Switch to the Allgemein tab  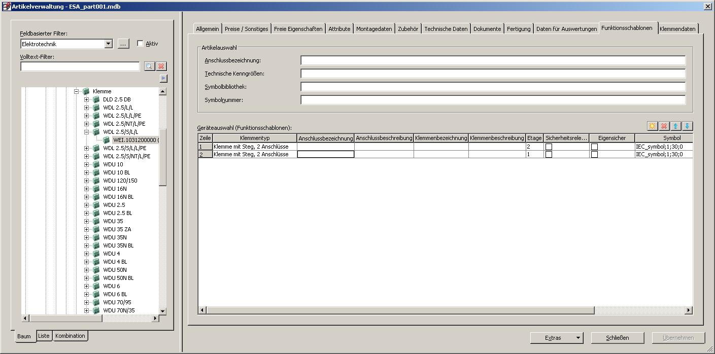pos(208,29)
